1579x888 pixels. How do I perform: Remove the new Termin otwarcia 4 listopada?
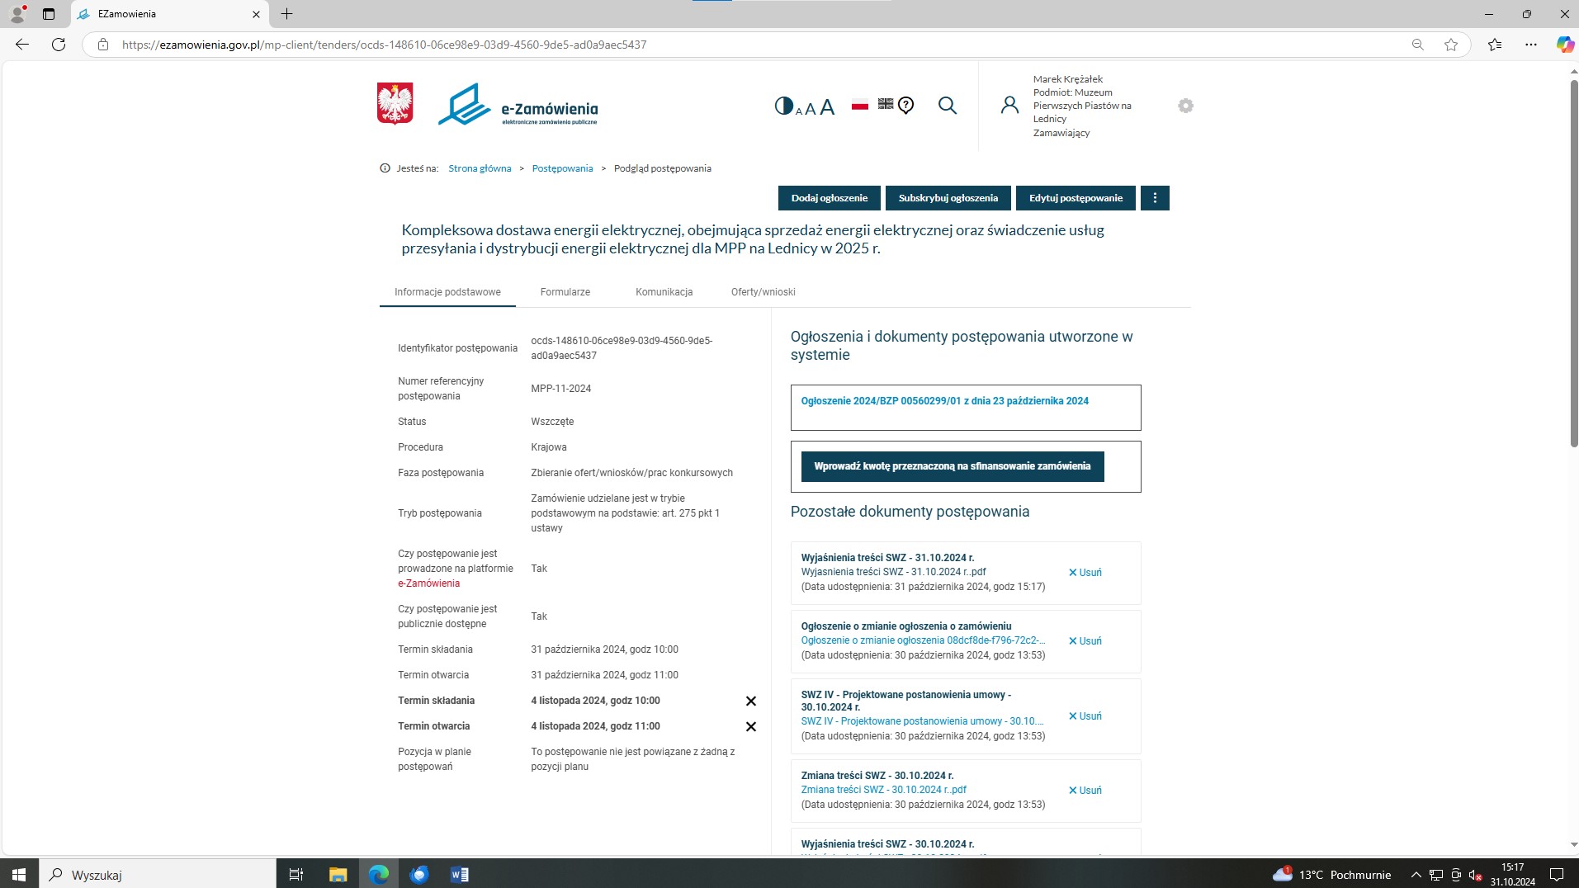pos(750,726)
